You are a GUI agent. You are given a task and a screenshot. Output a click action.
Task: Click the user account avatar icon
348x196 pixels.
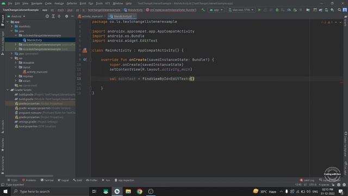[x=345, y=10]
